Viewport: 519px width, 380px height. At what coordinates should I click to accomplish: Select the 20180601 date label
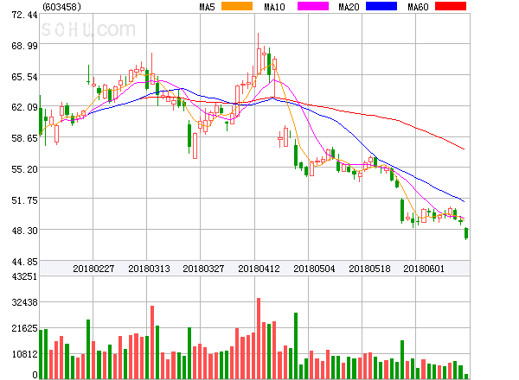[424, 269]
